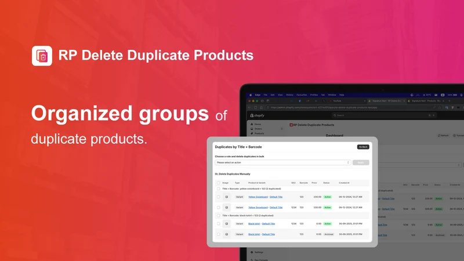Open the Help menu
Viewport: 464px width, 261px height.
click(342, 95)
